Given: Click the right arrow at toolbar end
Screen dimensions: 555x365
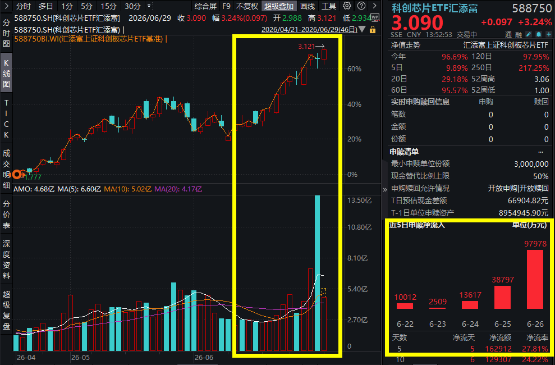Looking at the screenshot, I should 374,6.
